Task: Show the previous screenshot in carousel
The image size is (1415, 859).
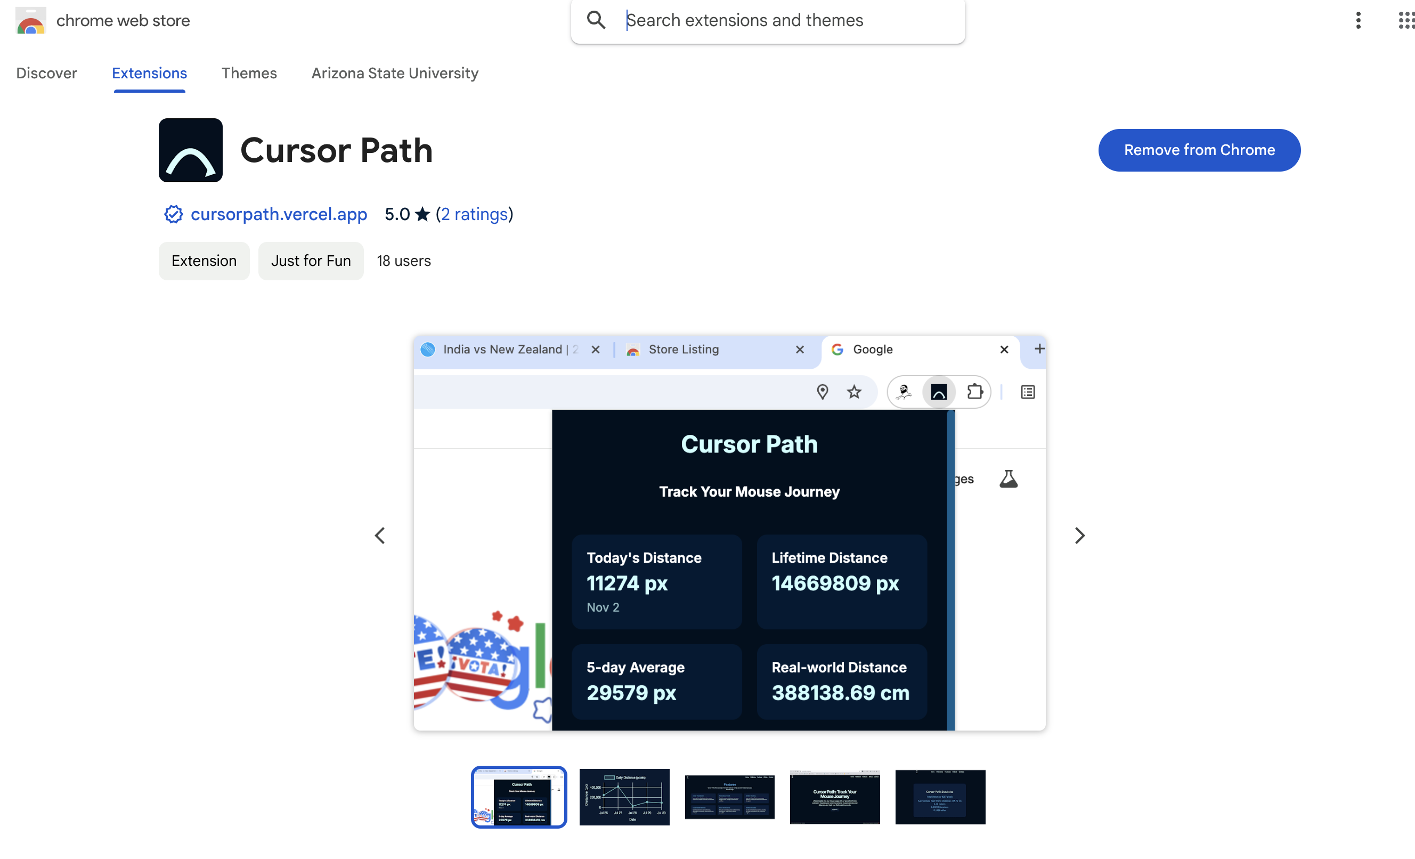Action: point(380,536)
